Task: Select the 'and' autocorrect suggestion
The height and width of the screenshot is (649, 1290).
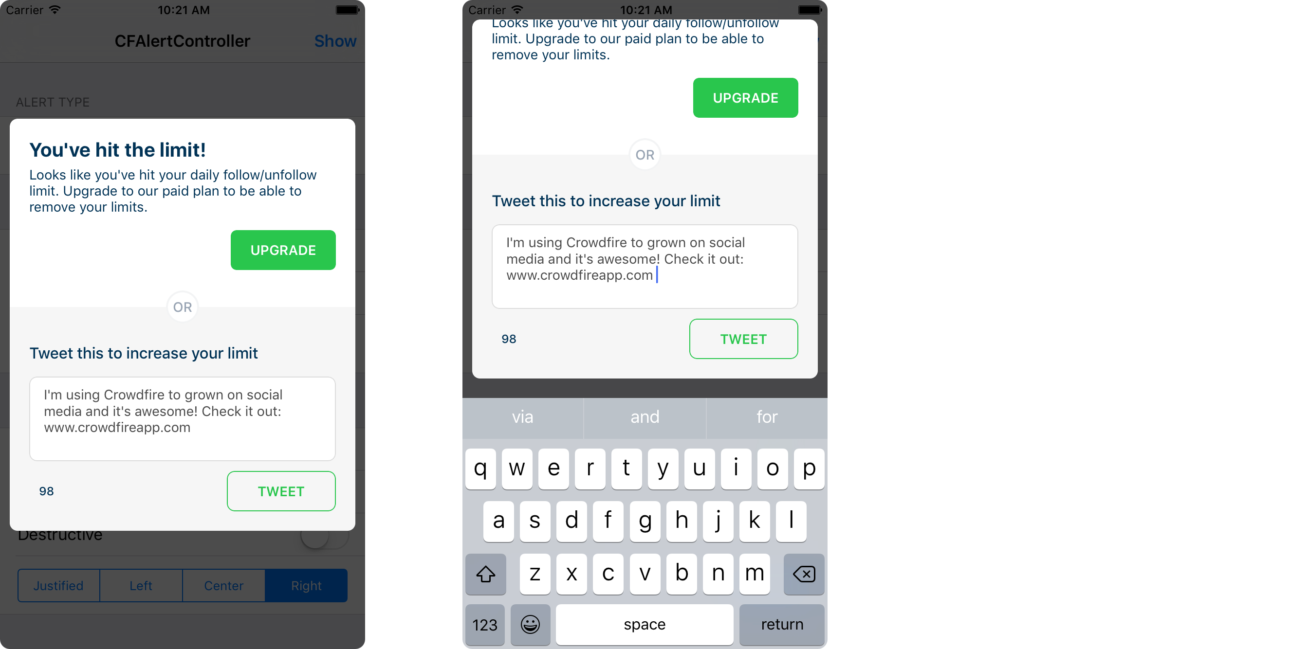Action: click(645, 416)
